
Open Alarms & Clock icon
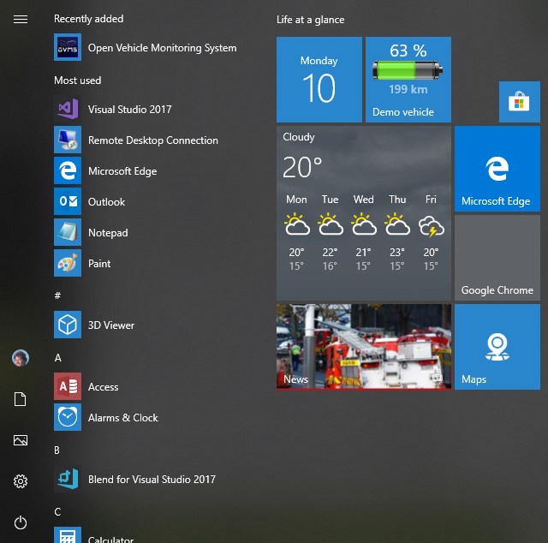click(x=68, y=417)
